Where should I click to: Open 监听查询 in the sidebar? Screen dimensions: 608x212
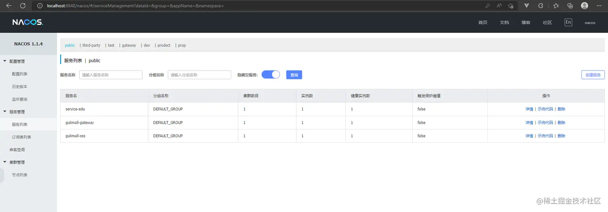pyautogui.click(x=20, y=99)
